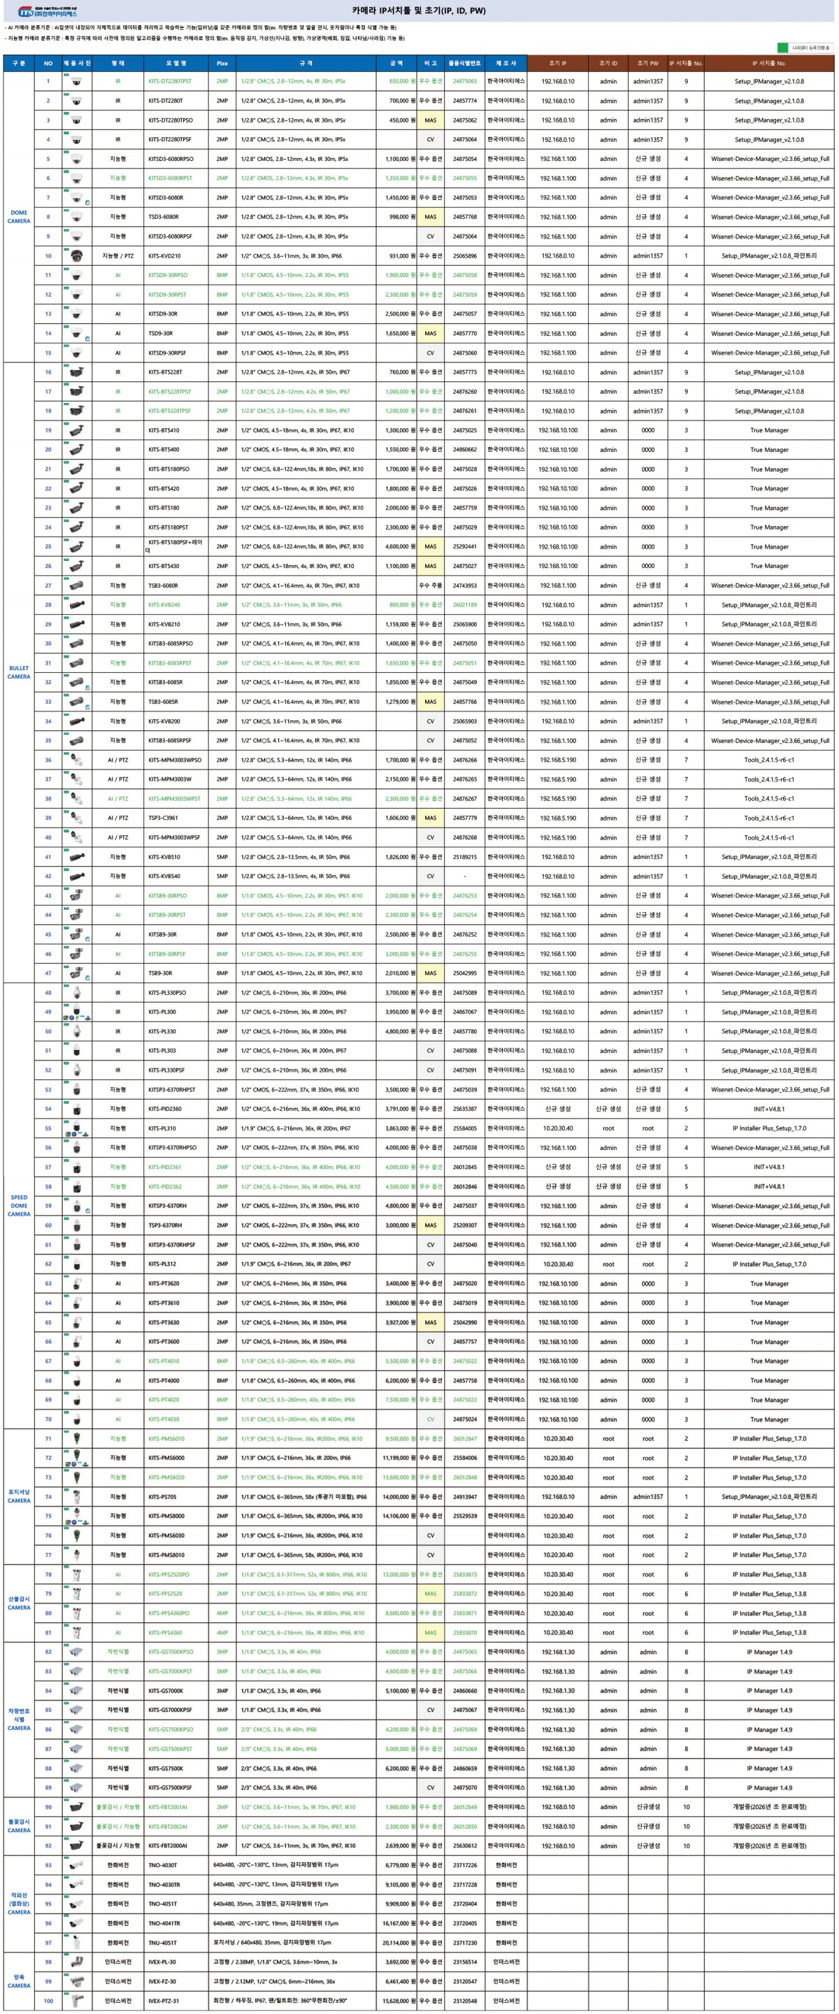This screenshot has width=839, height=2014.
Task: Select the BULLET CAMERA category cell
Action: coord(19,672)
